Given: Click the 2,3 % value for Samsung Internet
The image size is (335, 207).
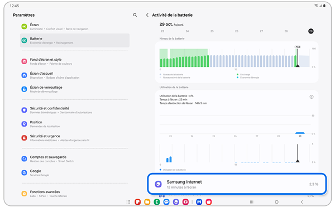Looking at the screenshot, I should coord(314,184).
